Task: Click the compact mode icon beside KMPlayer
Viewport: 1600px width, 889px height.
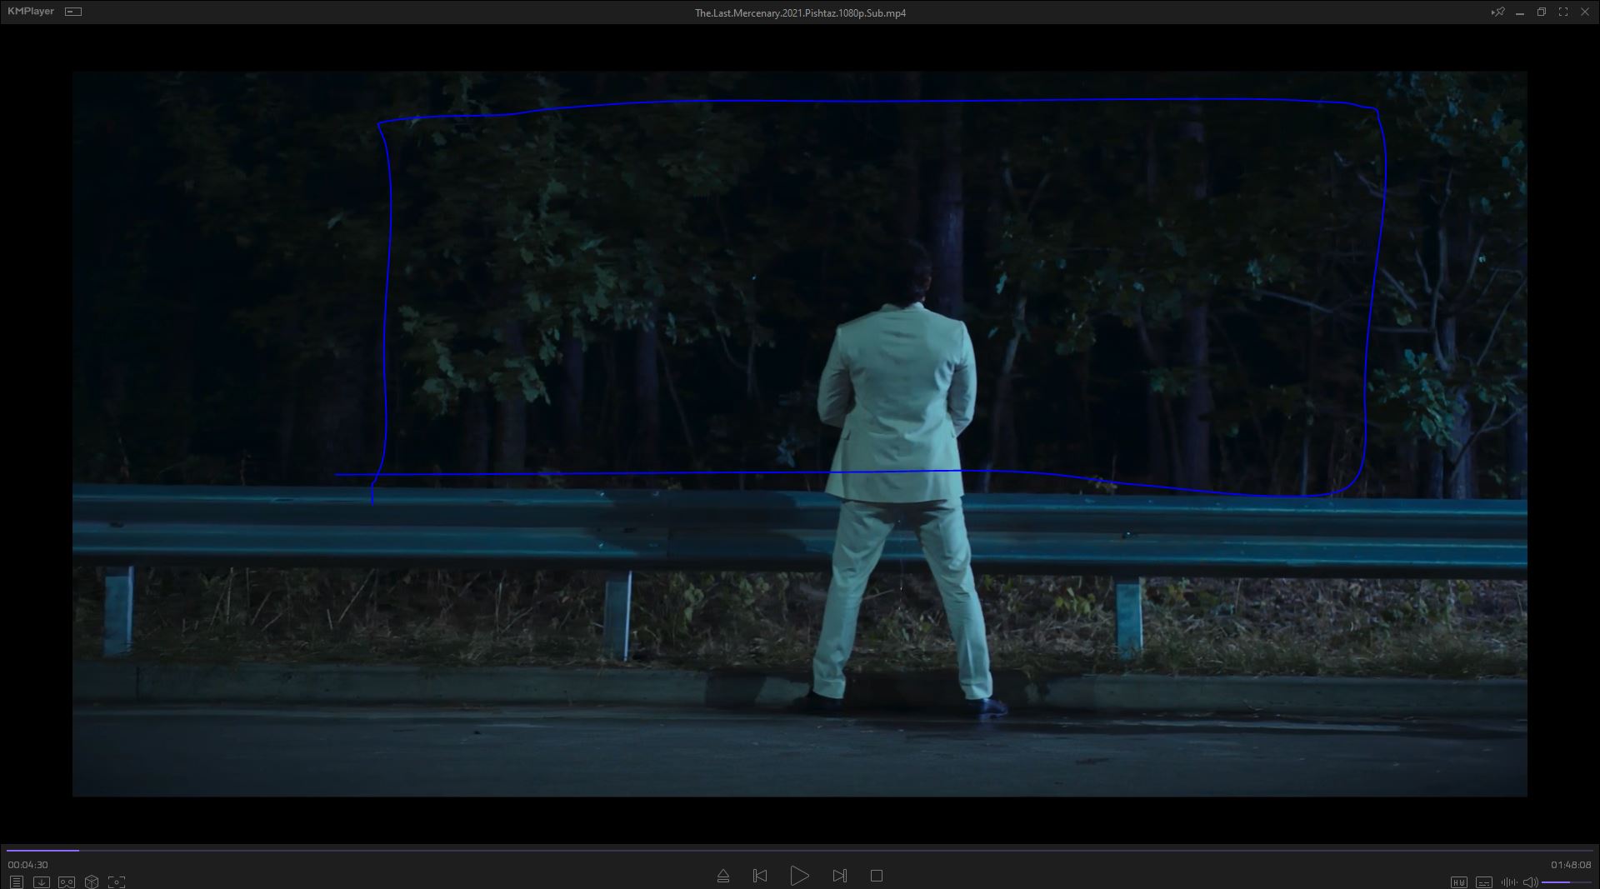Action: tap(73, 12)
